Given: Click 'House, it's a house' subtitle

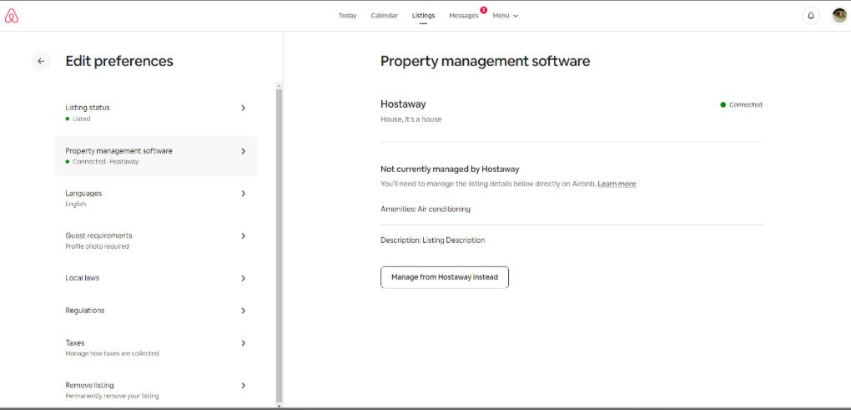Looking at the screenshot, I should (x=410, y=119).
